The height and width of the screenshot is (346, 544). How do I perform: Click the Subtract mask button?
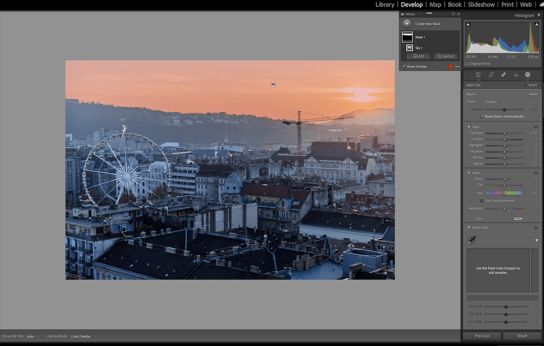[445, 56]
